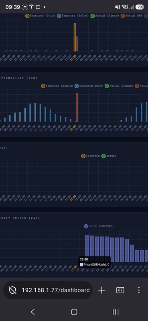Tap the CITY PRICES (24H) chart title
148x321 pixels.
(x=20, y=218)
